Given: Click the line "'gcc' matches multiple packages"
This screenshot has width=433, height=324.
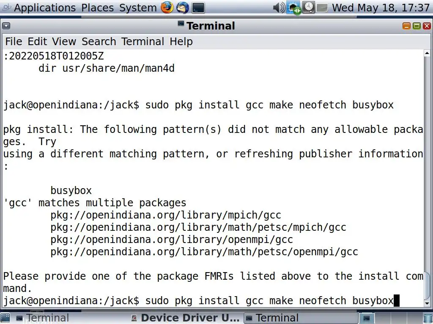Looking at the screenshot, I should point(95,203).
